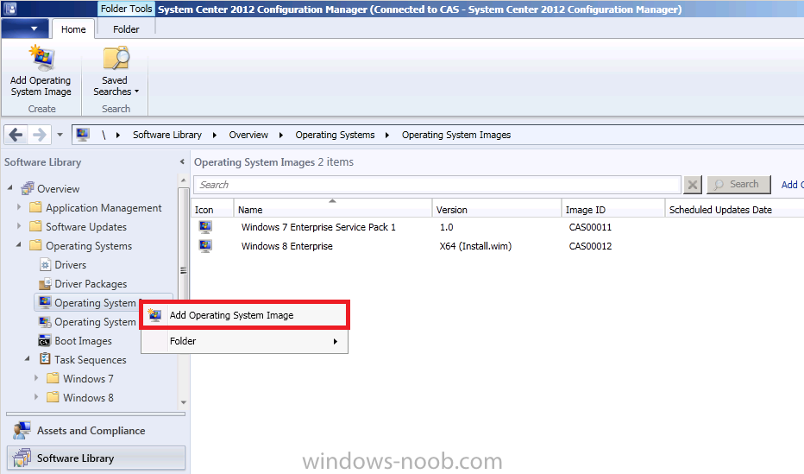
Task: Open the blue application menu dropdown
Action: coord(25,28)
